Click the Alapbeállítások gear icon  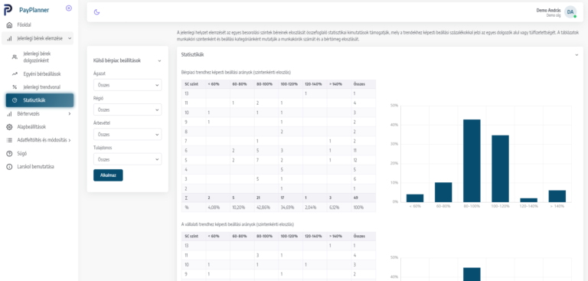click(x=9, y=127)
